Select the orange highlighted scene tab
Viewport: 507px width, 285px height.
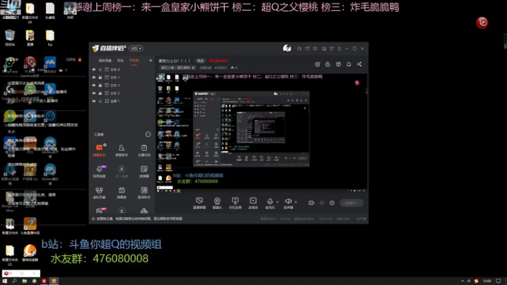click(x=134, y=60)
